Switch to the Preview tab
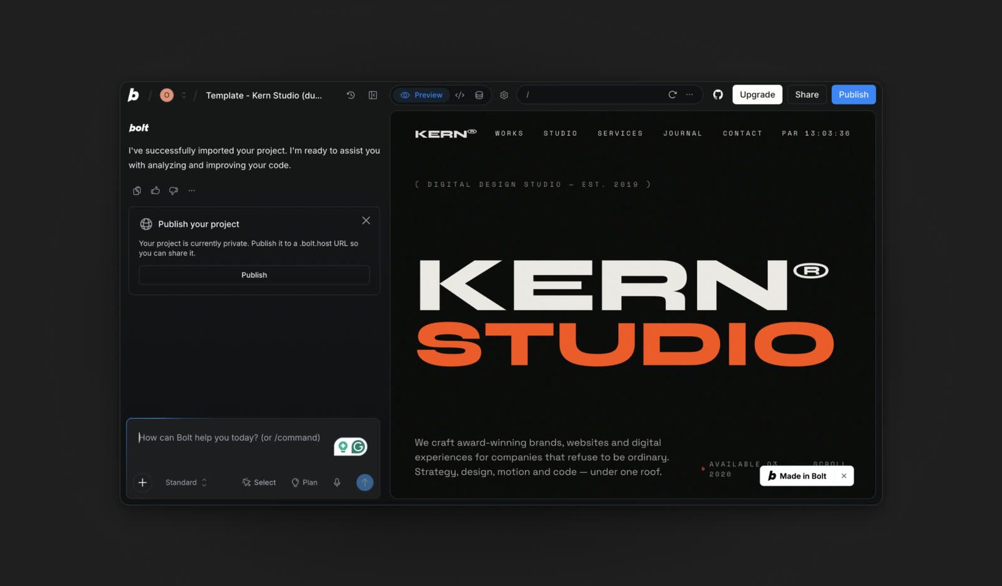The height and width of the screenshot is (586, 1002). 421,95
